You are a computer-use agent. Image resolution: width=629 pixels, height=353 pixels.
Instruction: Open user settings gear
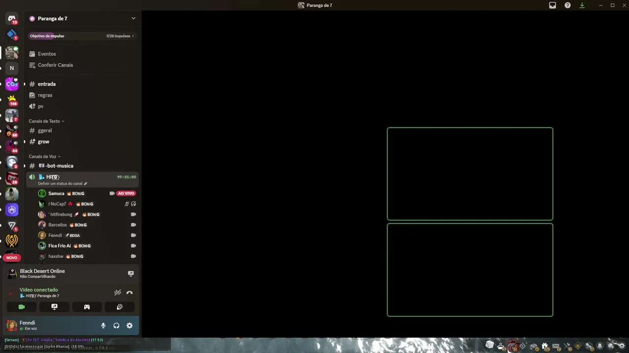click(129, 326)
